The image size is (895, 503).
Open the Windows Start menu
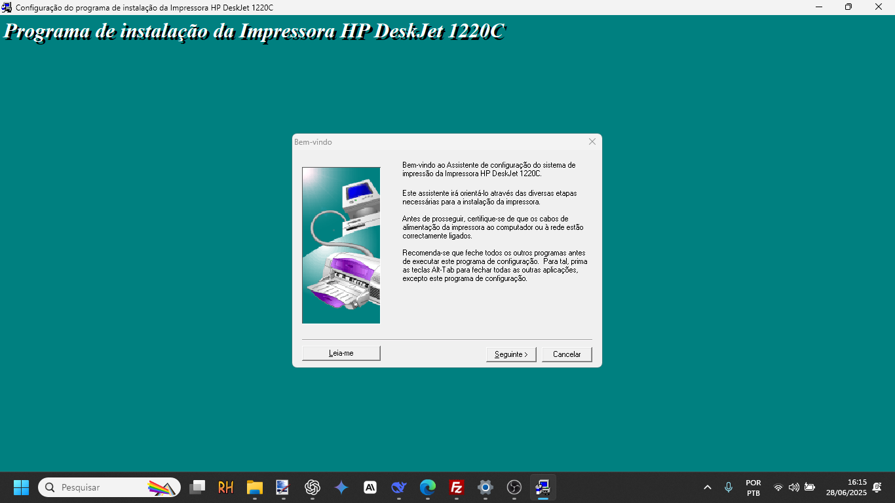tap(21, 487)
